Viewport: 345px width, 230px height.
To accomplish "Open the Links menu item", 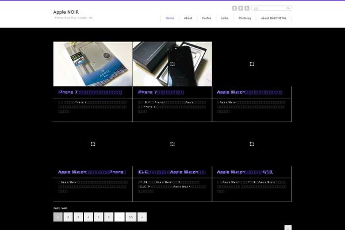I will coord(225,18).
